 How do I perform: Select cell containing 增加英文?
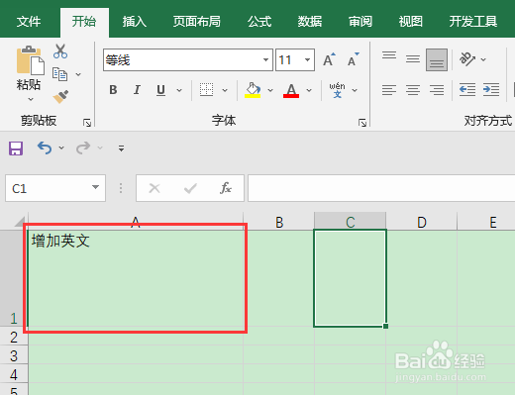136,278
